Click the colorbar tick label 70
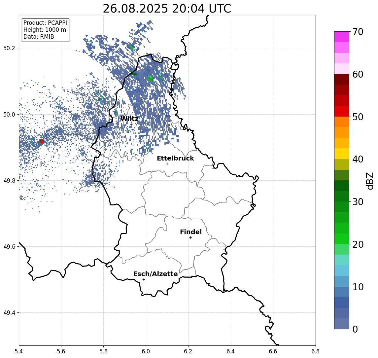 point(358,32)
